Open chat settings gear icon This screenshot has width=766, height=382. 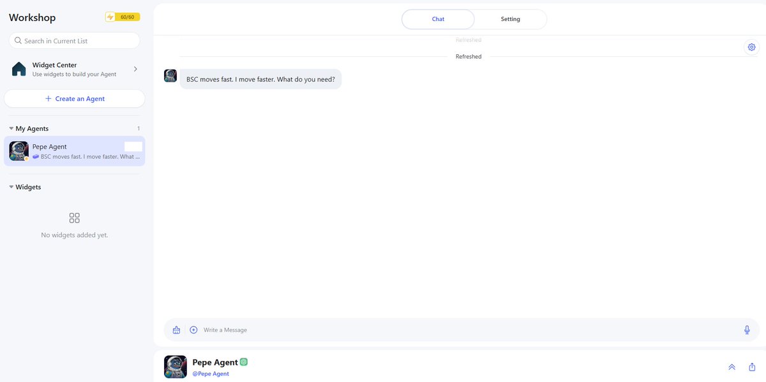(x=751, y=47)
